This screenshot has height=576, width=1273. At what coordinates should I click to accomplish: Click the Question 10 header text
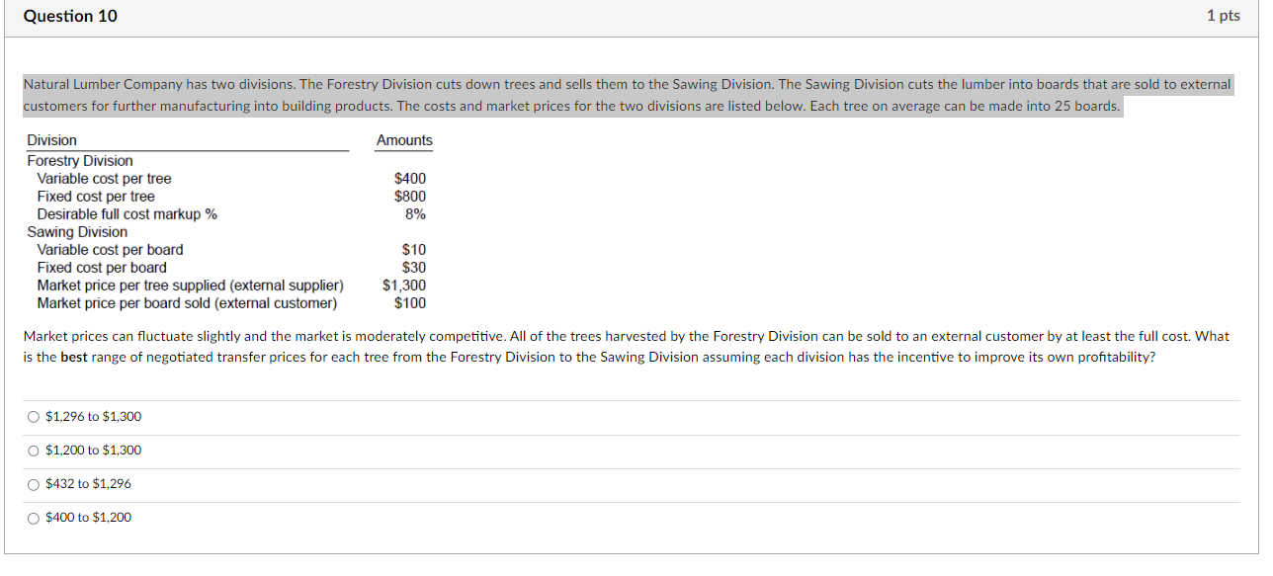[x=69, y=16]
